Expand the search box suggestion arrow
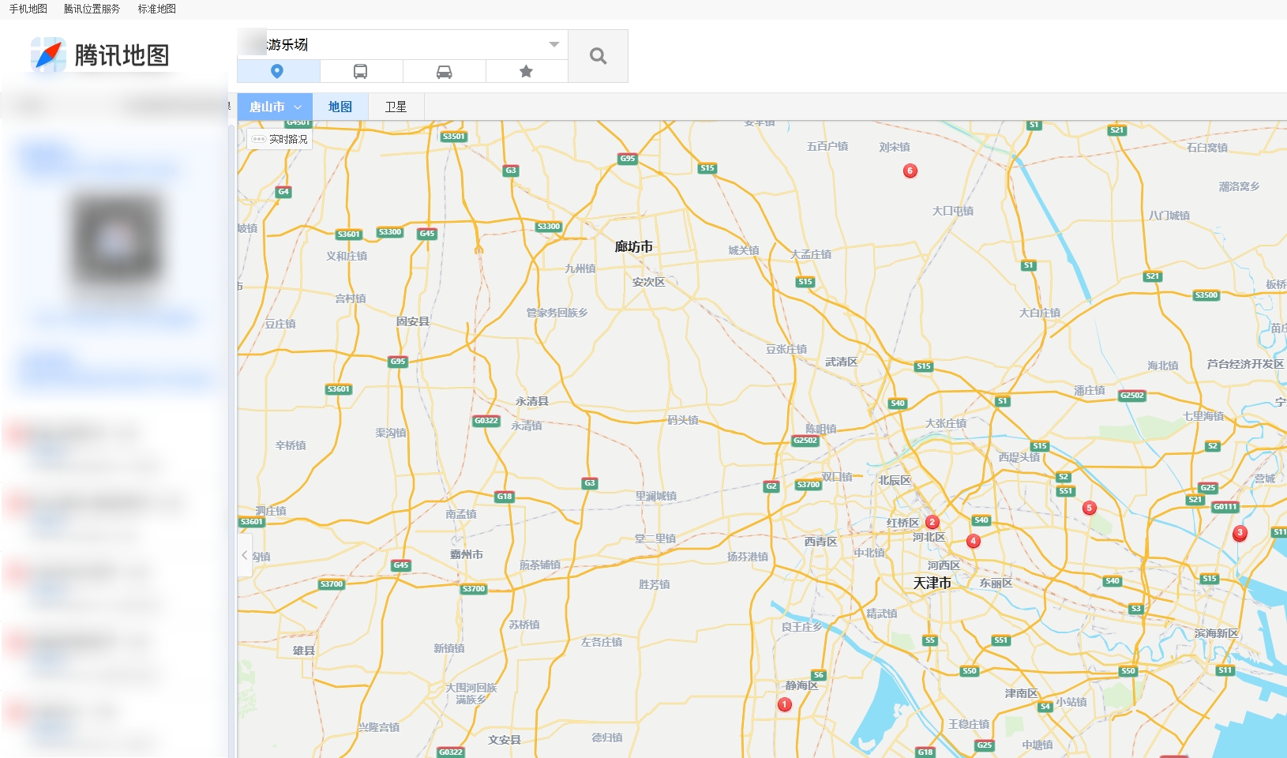1287x758 pixels. tap(553, 44)
